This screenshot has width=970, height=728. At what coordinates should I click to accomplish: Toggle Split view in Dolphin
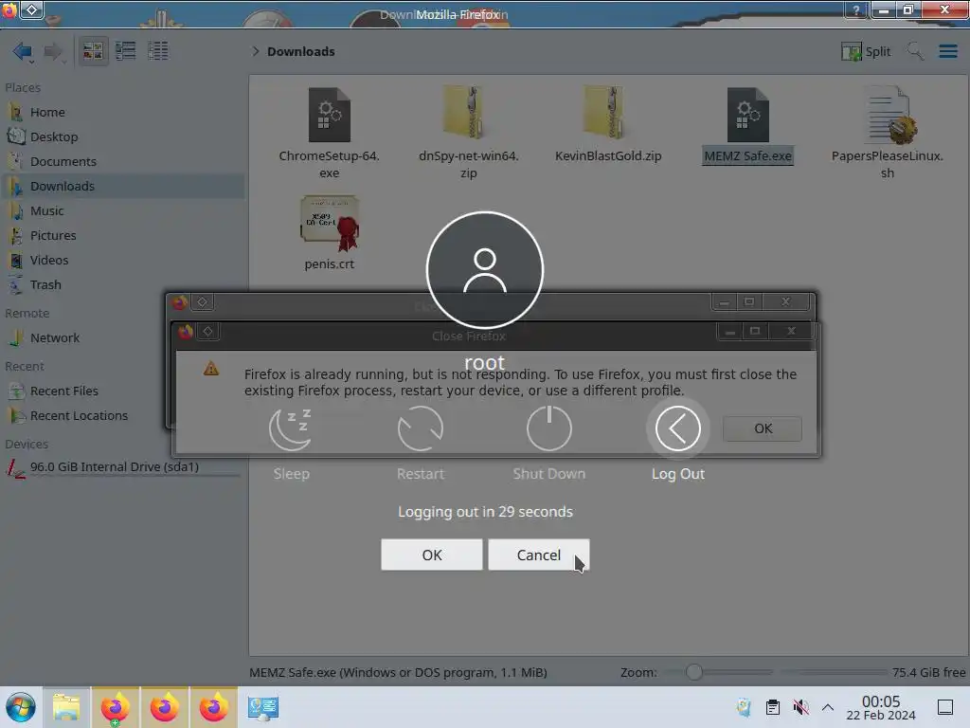tap(866, 51)
